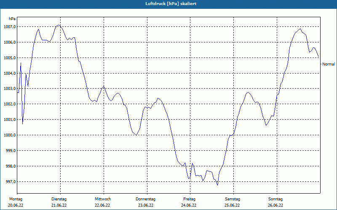Click the 1006,0 axis value
Screen dimensions: 337x210
point(10,42)
